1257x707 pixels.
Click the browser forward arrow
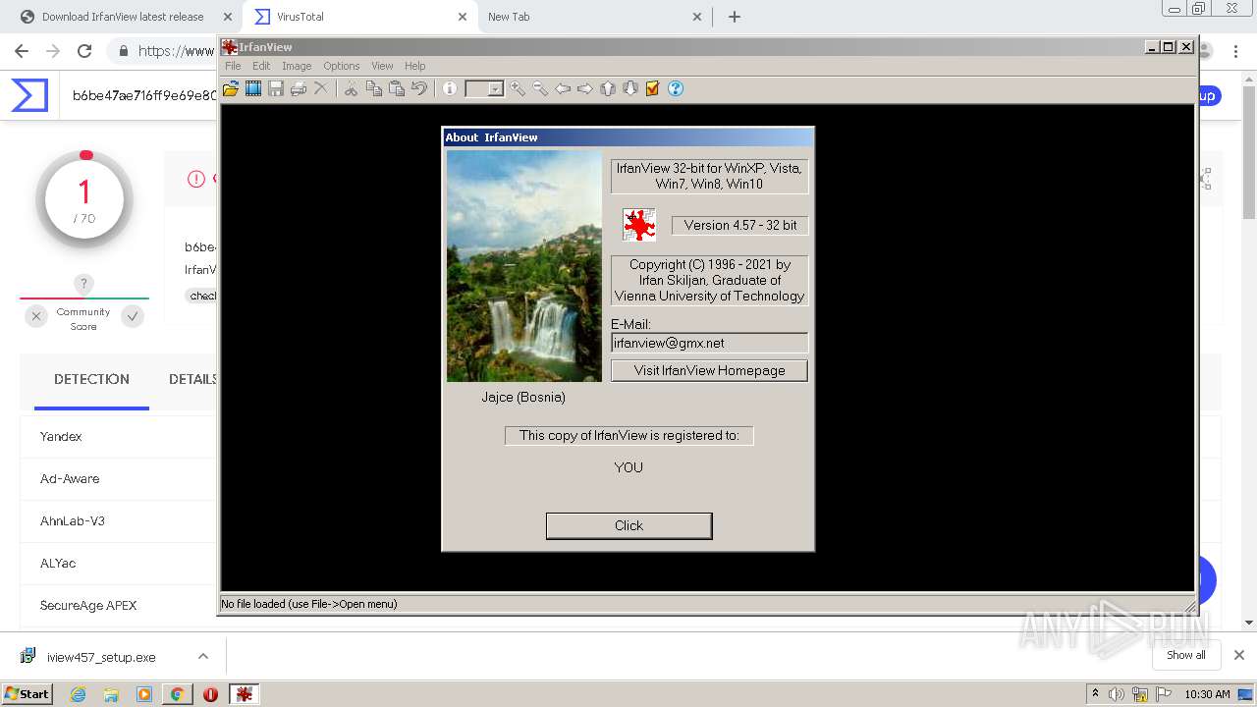(x=53, y=51)
